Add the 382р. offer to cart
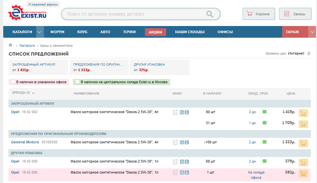Image resolution: width=317 pixels, height=183 pixels. (303, 174)
